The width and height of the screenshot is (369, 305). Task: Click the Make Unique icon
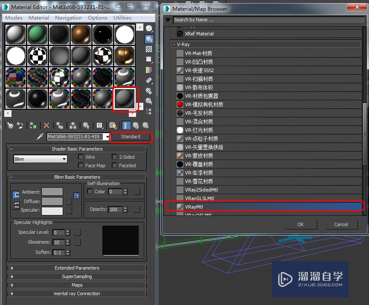(73, 125)
